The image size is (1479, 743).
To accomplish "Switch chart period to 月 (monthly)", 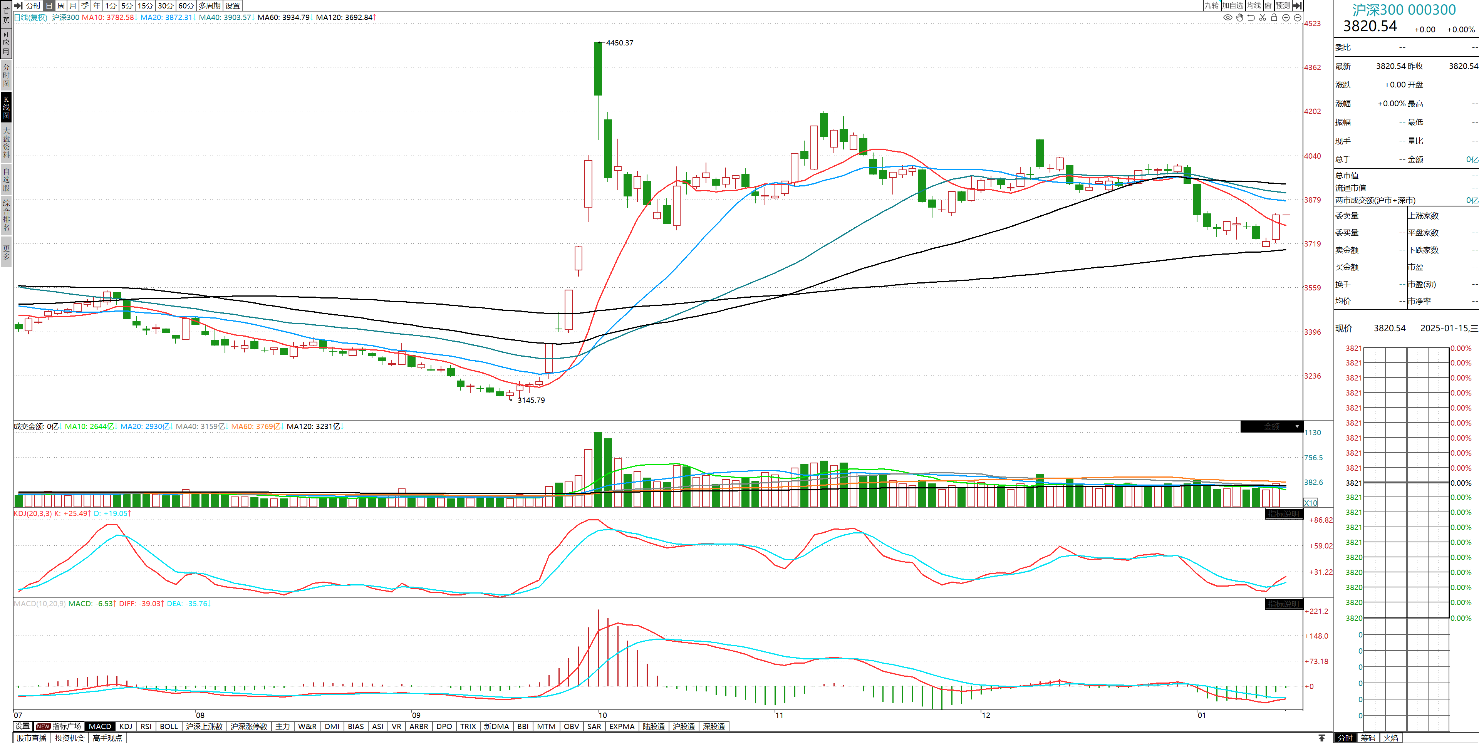I will click(x=73, y=5).
